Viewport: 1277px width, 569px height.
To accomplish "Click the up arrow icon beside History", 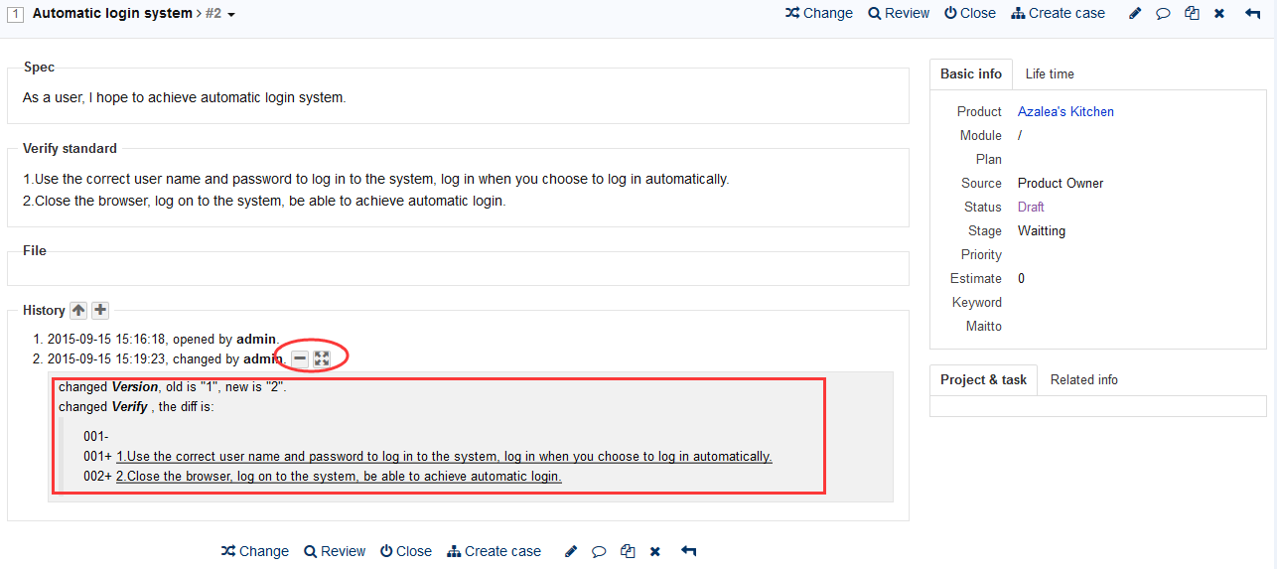I will click(78, 310).
